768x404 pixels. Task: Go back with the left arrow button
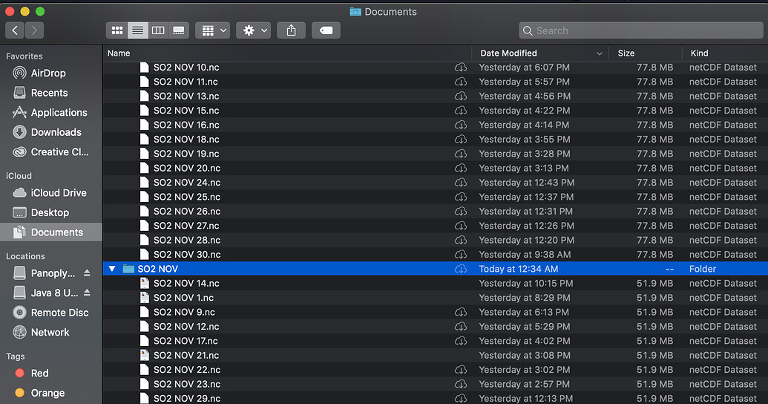15,30
